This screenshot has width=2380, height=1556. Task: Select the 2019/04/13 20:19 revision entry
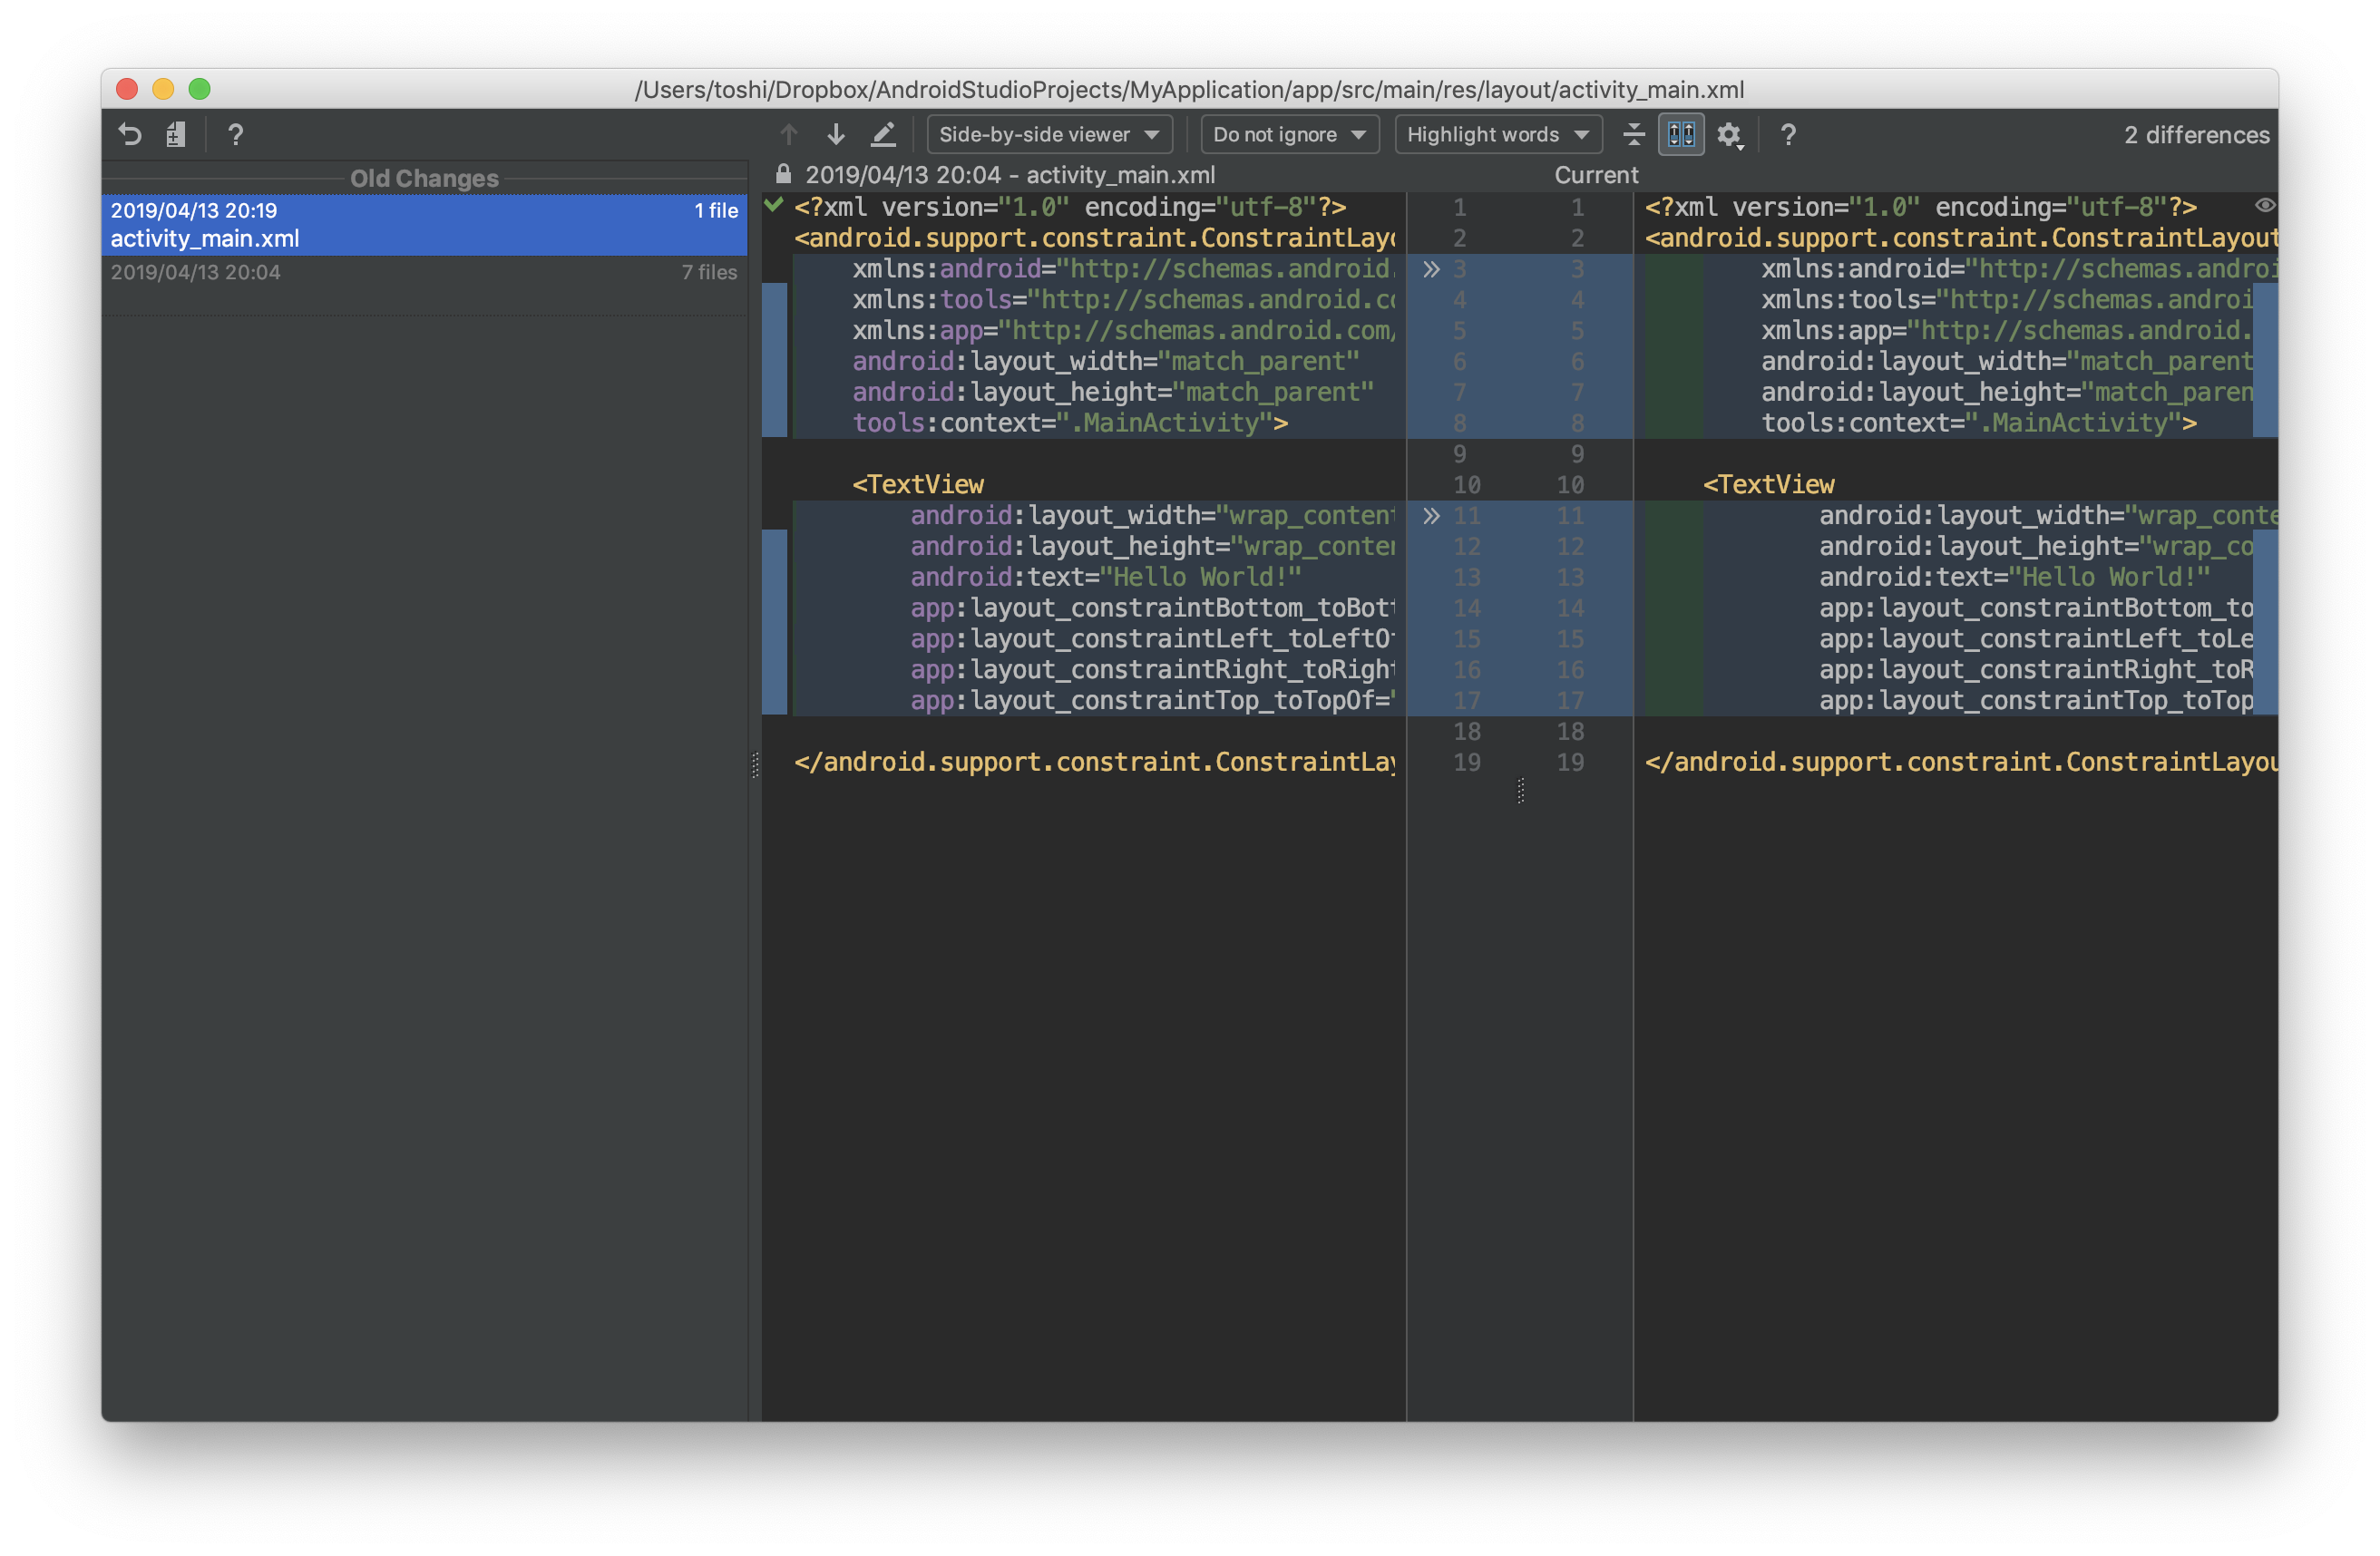click(x=424, y=224)
